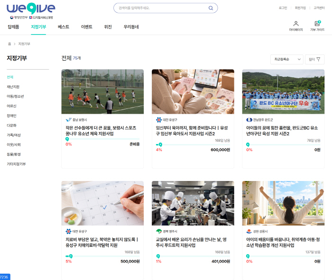The height and width of the screenshot is (280, 332).
Task: Click the 경북 영주시 region emblem
Action: (x=159, y=231)
